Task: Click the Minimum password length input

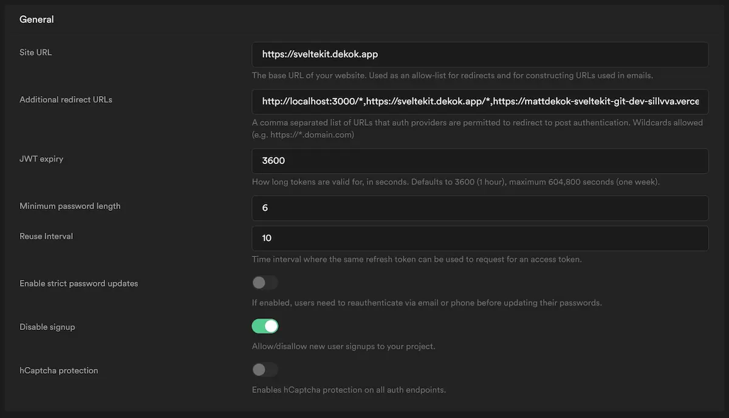Action: 480,208
